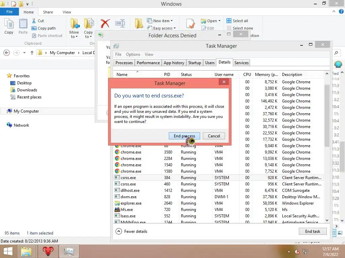This screenshot has height=258, width=345.
Task: Click the red X Delete icon
Action: [105, 23]
